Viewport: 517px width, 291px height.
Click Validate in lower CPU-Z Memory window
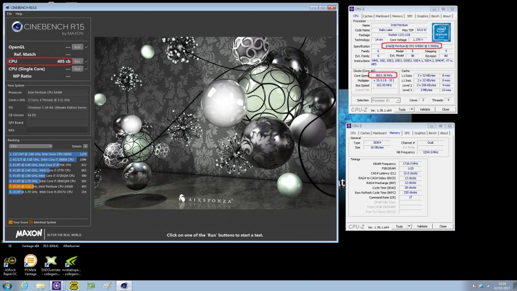click(422, 226)
